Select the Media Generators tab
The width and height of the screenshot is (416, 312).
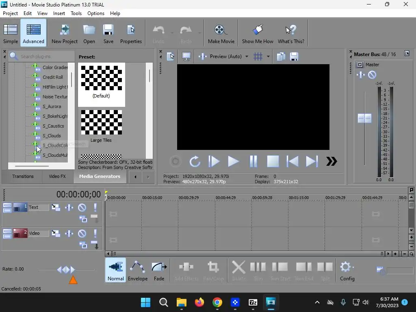[100, 176]
